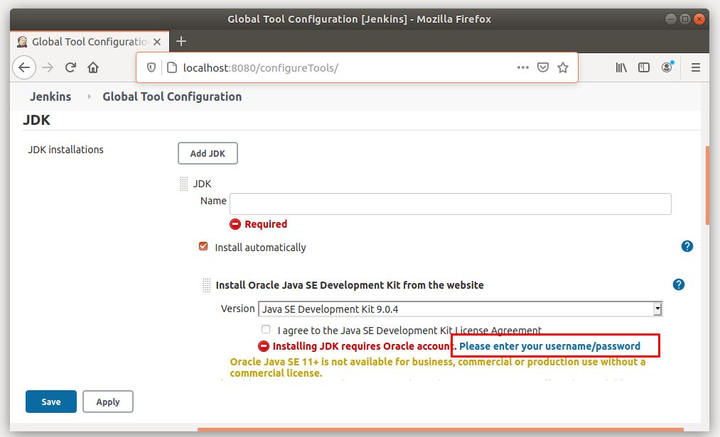Bookmark the page via the star icon
The width and height of the screenshot is (720, 437).
click(x=562, y=67)
